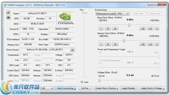The width and height of the screenshot is (169, 95).
Task: Decrease memory clock offset by 1
Action: pyautogui.click(x=101, y=44)
